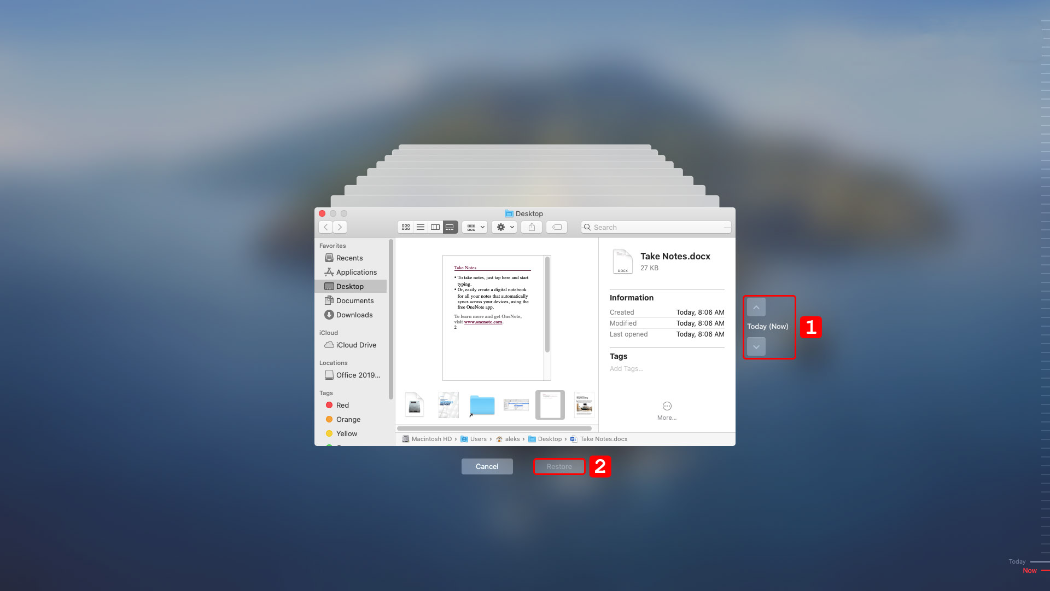The height and width of the screenshot is (591, 1050).
Task: Click the Add Tags field
Action: click(x=626, y=369)
